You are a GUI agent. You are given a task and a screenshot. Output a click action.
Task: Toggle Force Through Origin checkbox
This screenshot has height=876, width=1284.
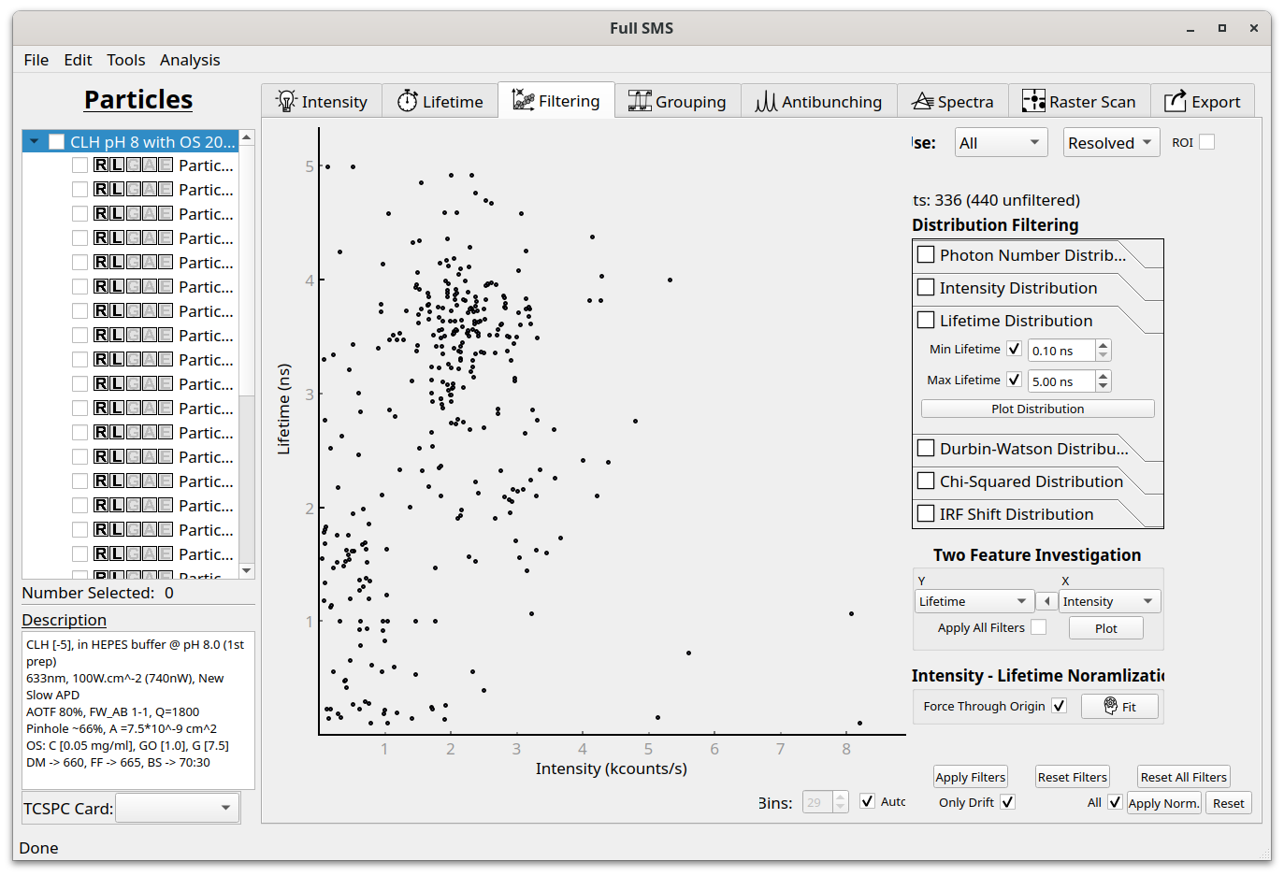[1059, 706]
